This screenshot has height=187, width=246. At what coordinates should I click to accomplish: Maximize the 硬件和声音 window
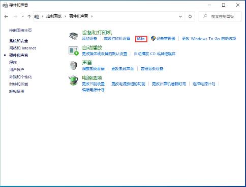point(224,5)
